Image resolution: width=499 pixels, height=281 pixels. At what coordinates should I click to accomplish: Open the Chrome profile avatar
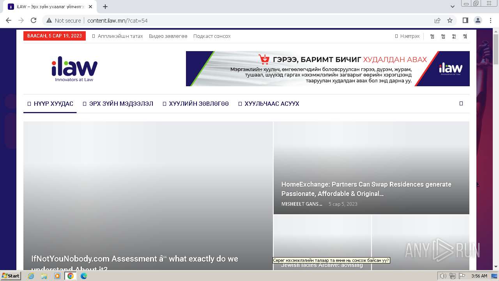pyautogui.click(x=478, y=20)
